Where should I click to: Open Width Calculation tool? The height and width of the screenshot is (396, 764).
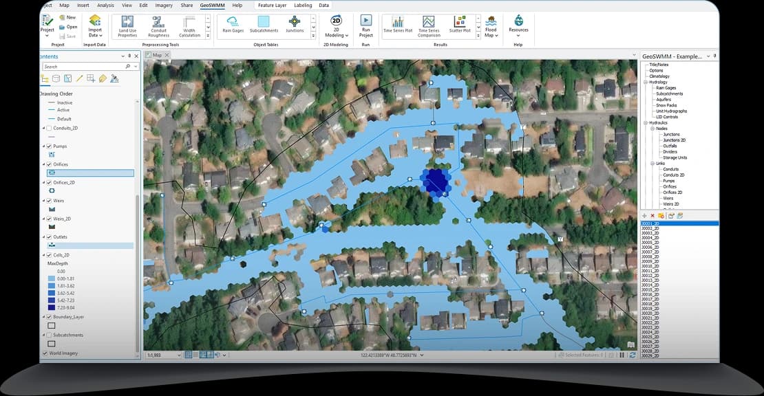click(x=189, y=26)
